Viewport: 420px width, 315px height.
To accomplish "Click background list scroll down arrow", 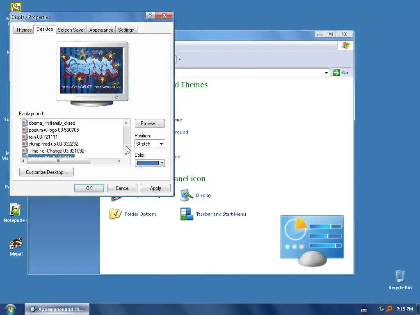I will [x=126, y=155].
